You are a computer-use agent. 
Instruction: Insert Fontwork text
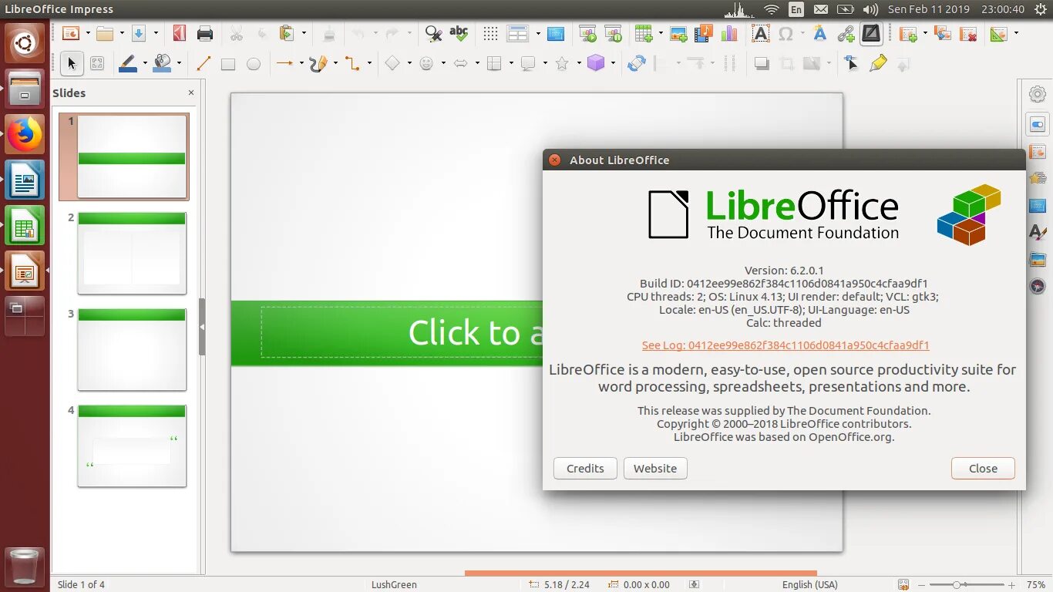click(820, 33)
